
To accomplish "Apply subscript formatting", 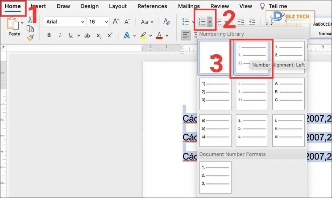I will pyautogui.click(x=98, y=35).
